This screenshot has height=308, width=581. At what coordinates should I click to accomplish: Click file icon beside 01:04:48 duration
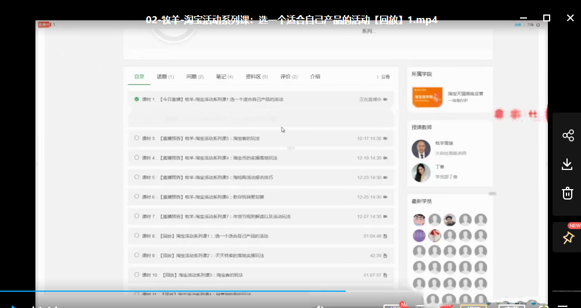click(385, 236)
